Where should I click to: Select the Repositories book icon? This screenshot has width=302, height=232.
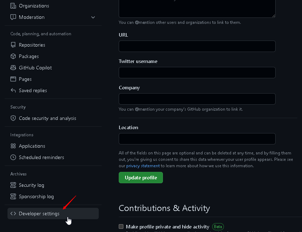[13, 45]
